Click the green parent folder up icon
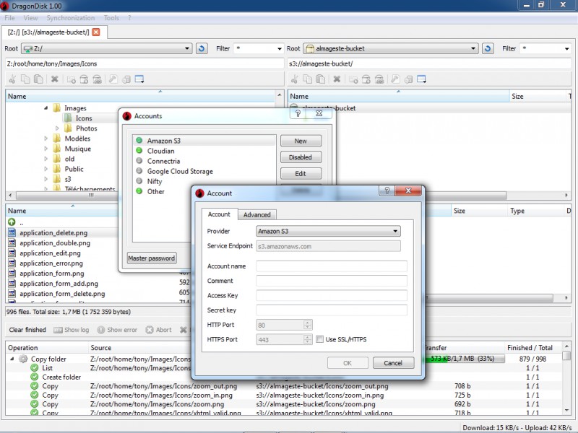This screenshot has width=578, height=433. (x=12, y=222)
